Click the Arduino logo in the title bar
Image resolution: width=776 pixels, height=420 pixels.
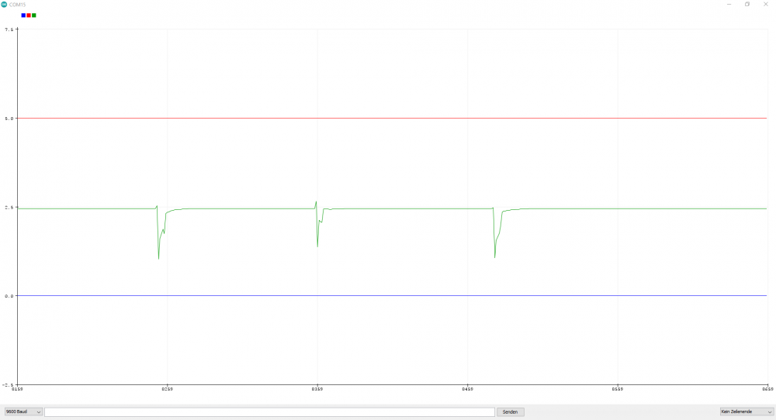click(4, 4)
